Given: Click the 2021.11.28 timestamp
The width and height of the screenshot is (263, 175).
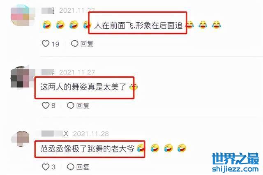Looking at the screenshot, I should pos(91,134).
